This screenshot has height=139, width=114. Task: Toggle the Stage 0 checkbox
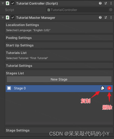click(x=9, y=88)
